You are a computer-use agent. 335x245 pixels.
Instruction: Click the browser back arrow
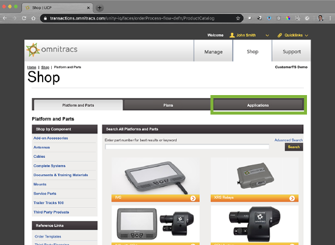[x=5, y=18]
